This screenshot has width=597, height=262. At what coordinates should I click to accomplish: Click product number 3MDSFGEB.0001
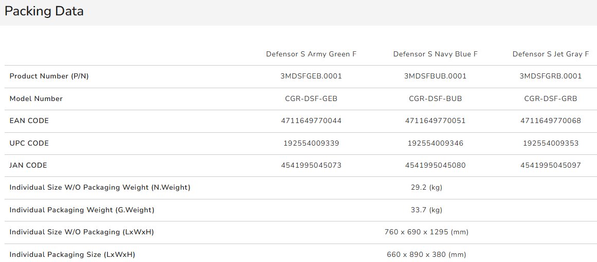click(x=311, y=76)
